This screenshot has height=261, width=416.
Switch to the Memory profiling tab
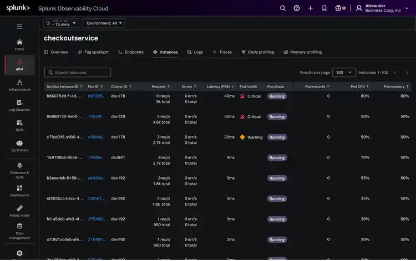click(x=302, y=52)
